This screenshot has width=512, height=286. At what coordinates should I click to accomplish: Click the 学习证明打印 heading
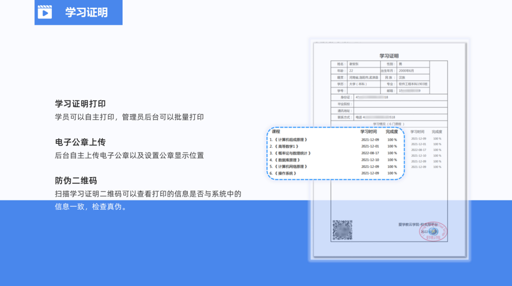[x=80, y=104]
